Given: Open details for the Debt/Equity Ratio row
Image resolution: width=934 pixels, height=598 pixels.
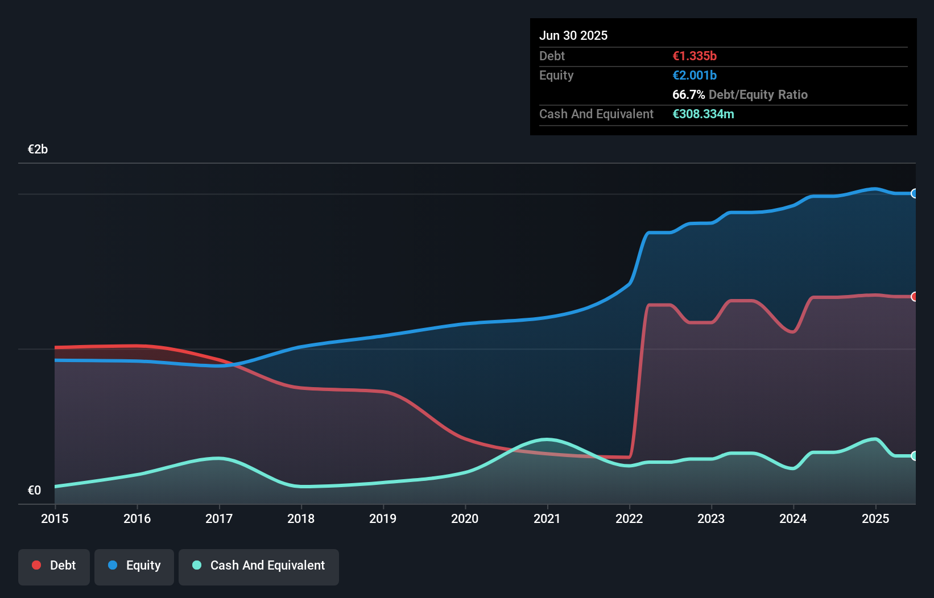Looking at the screenshot, I should pos(739,94).
